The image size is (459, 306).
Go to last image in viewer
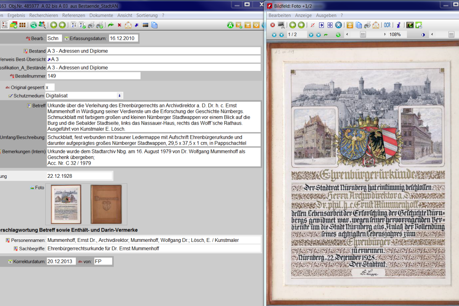coord(318,35)
